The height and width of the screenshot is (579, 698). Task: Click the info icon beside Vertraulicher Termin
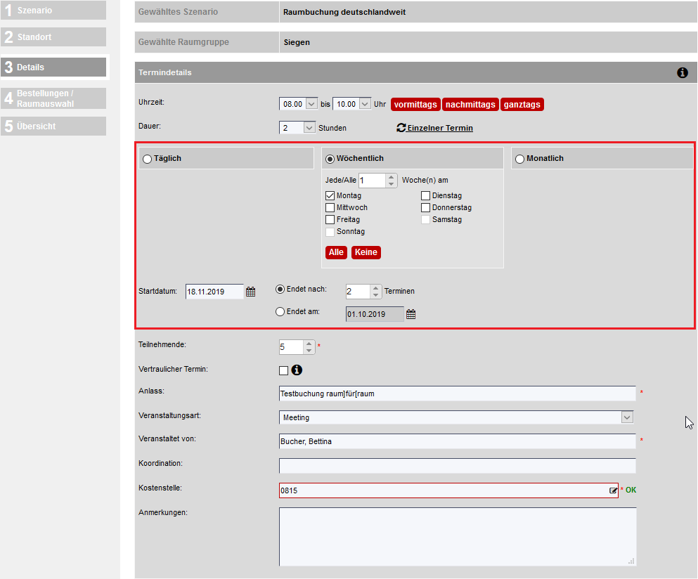(297, 370)
